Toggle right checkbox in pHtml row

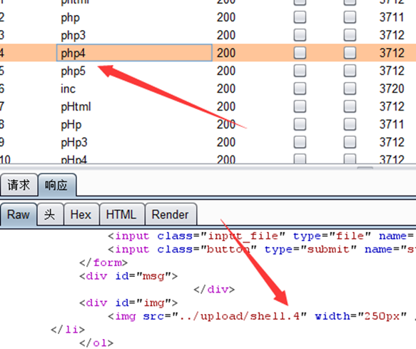[x=350, y=106]
